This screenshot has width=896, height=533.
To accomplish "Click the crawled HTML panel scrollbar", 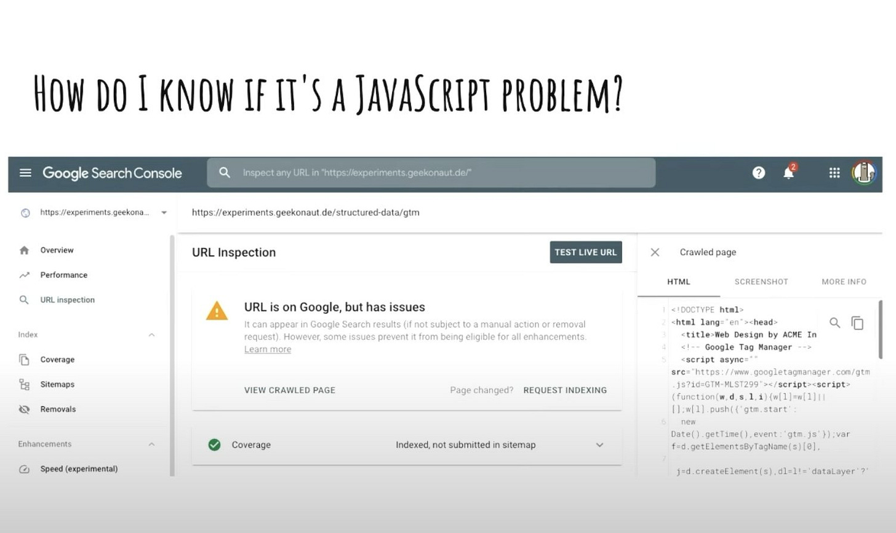I will point(880,330).
